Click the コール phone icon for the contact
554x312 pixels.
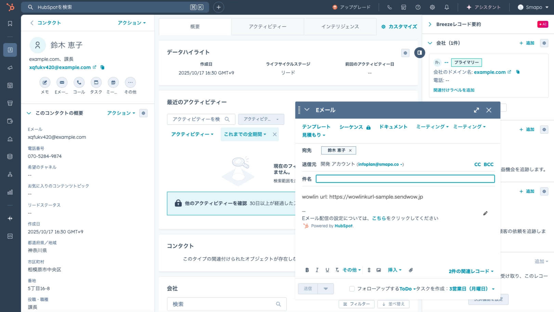tap(79, 82)
